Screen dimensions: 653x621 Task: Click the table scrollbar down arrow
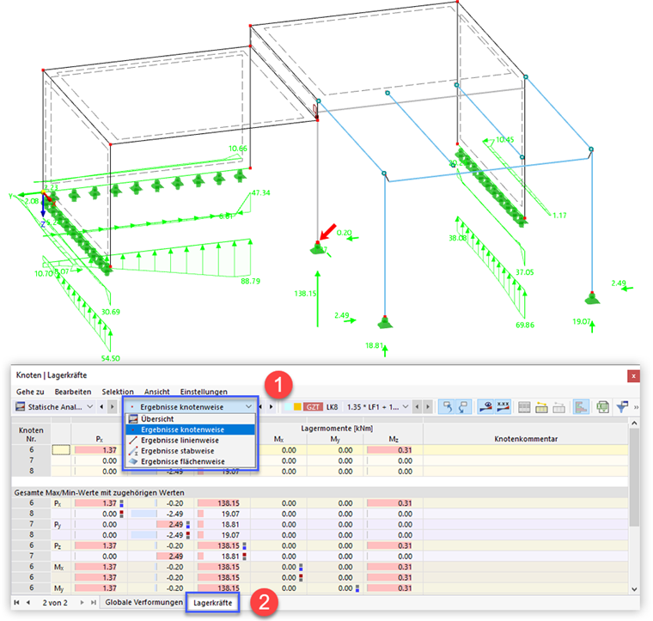coord(634,589)
